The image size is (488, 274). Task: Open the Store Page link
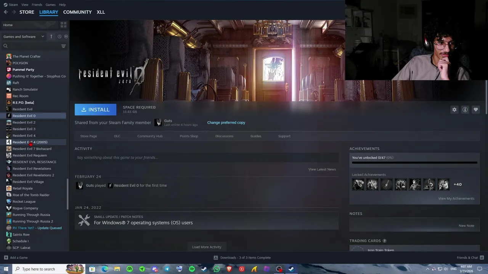point(88,136)
